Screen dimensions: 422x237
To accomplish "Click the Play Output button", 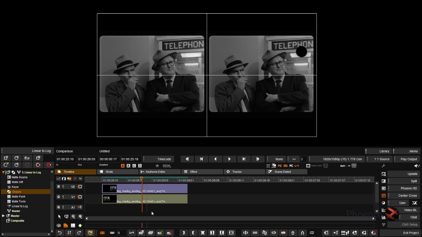I will [x=407, y=159].
